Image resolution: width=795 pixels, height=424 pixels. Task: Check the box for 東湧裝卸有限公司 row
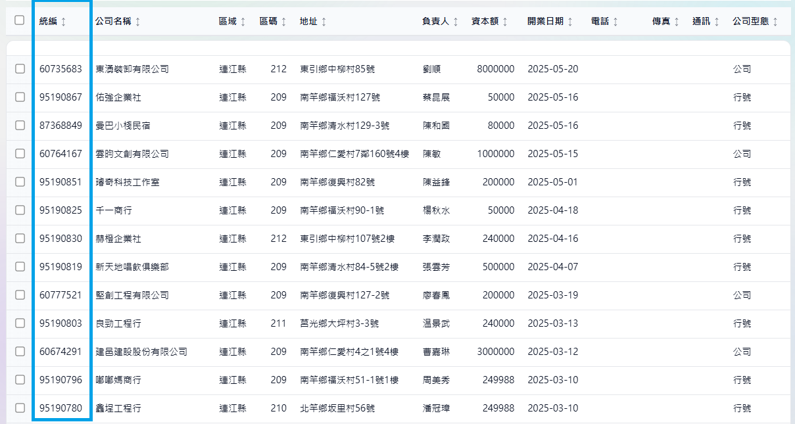20,69
